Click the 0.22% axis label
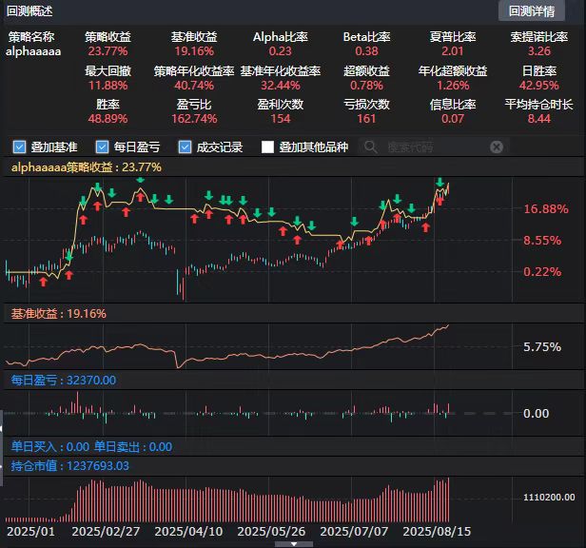Screen dimensions: 586x548 pyautogui.click(x=542, y=272)
